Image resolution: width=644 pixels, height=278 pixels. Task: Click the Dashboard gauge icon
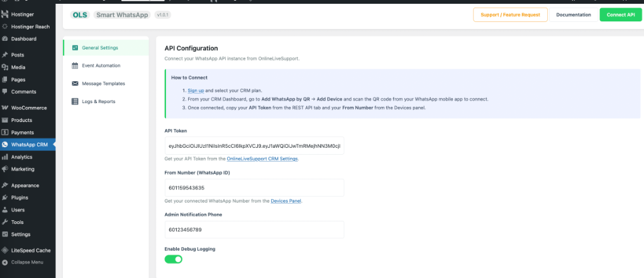pos(5,39)
